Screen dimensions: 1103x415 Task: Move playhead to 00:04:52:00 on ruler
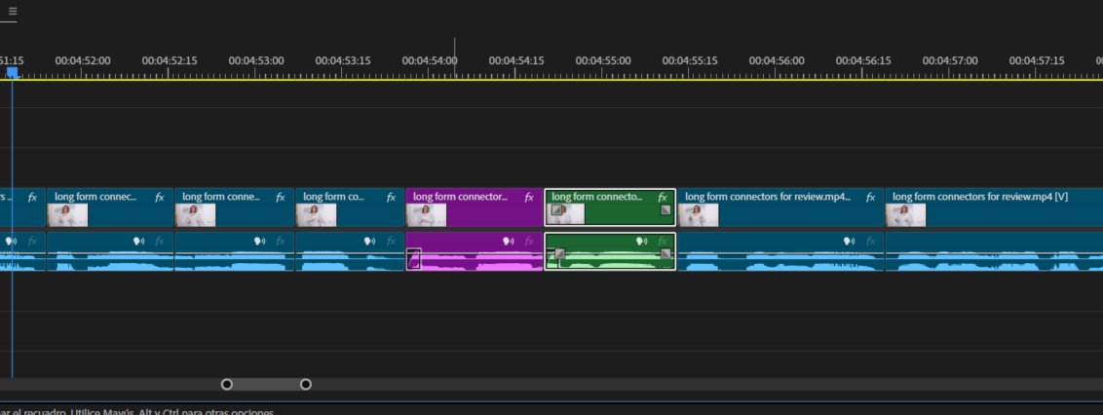pyautogui.click(x=83, y=61)
